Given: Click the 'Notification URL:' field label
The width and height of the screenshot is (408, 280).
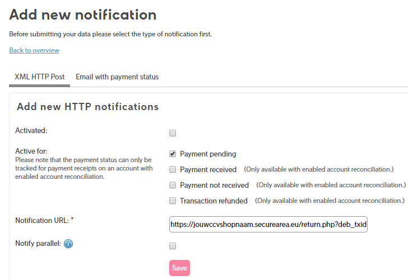Looking at the screenshot, I should tap(42, 220).
